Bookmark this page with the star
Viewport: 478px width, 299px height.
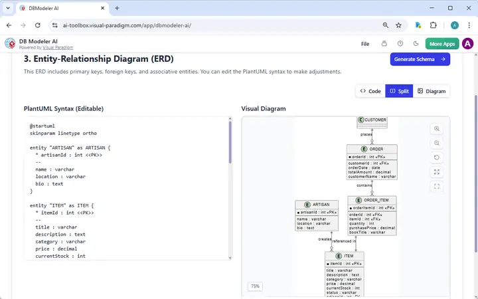(398, 25)
